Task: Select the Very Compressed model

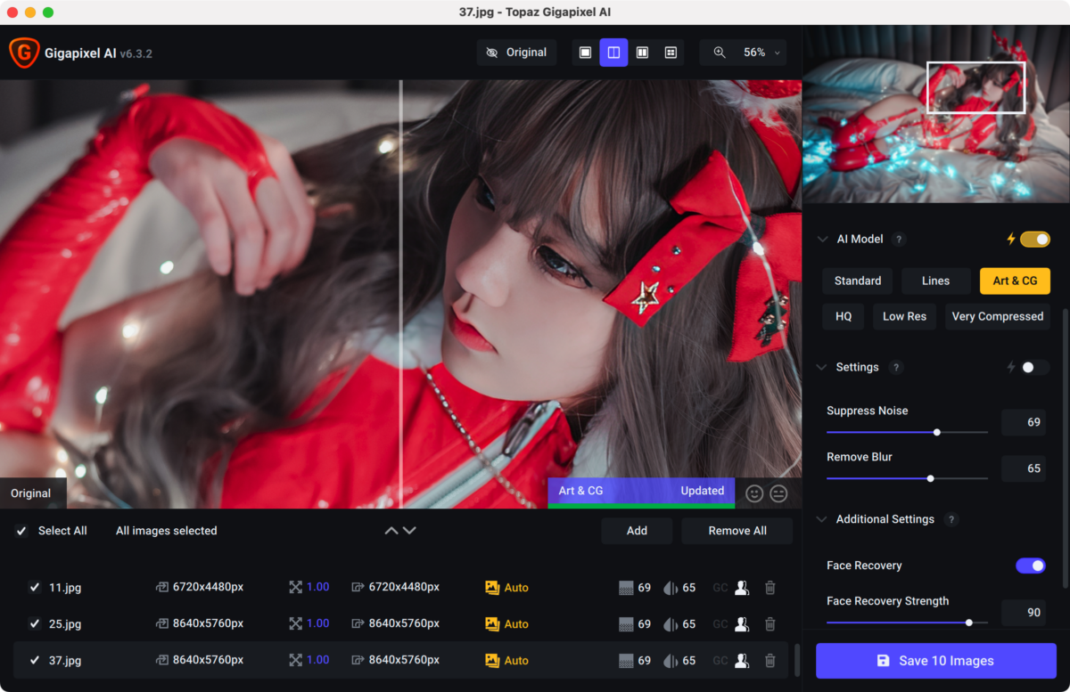Action: click(x=997, y=316)
